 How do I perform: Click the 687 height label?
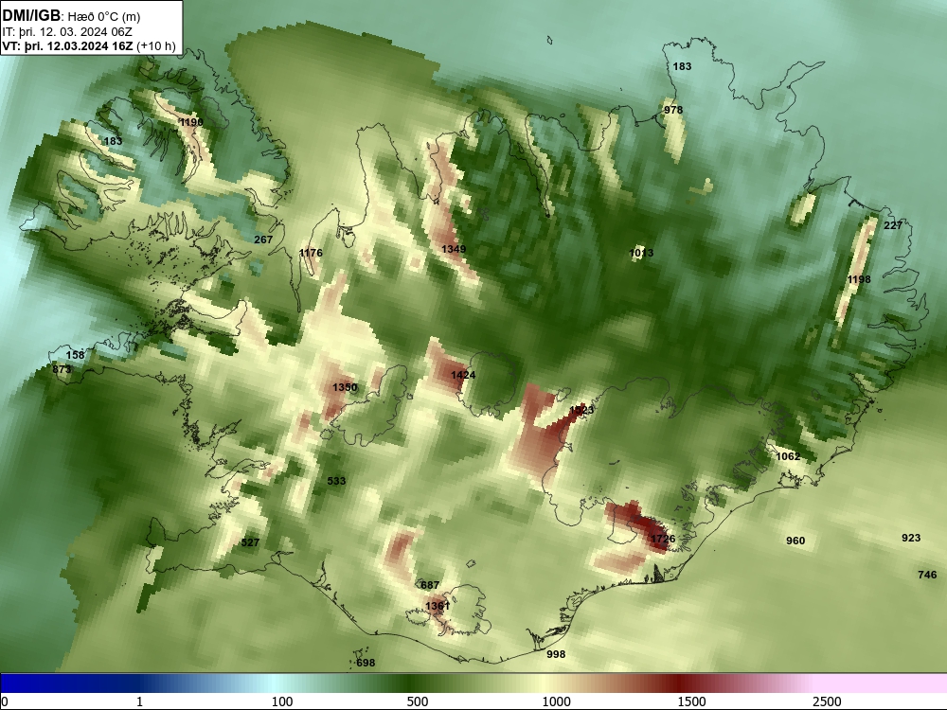pyautogui.click(x=430, y=585)
